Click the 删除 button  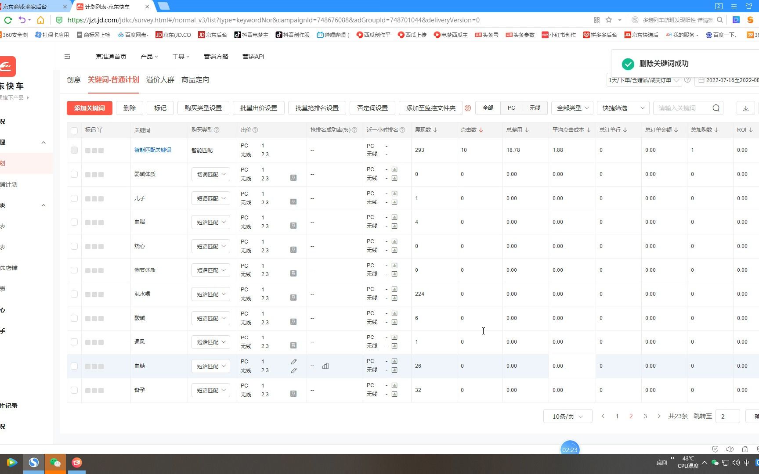pos(130,108)
